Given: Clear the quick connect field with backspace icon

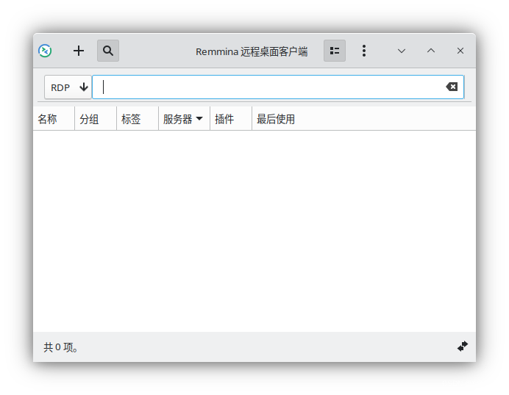Looking at the screenshot, I should click(x=452, y=87).
